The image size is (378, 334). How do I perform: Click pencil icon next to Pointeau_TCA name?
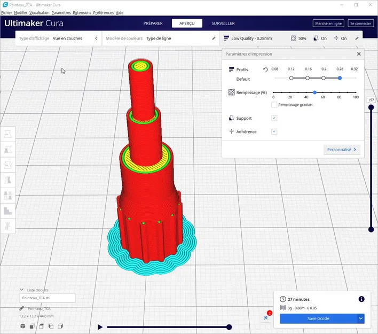(21, 308)
